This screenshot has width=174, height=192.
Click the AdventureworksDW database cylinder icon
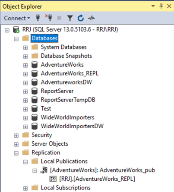tap(35, 82)
